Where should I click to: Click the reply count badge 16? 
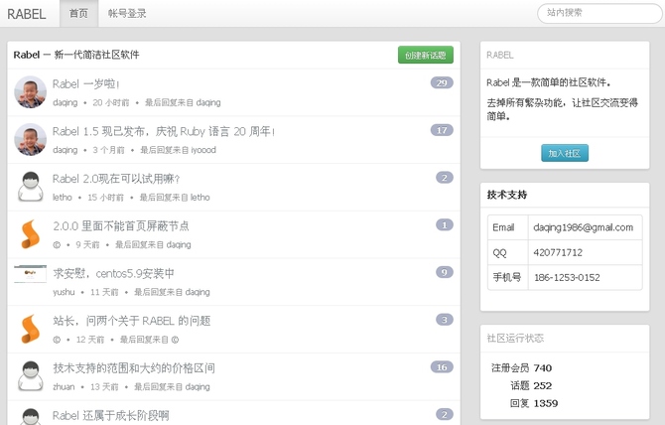click(442, 366)
